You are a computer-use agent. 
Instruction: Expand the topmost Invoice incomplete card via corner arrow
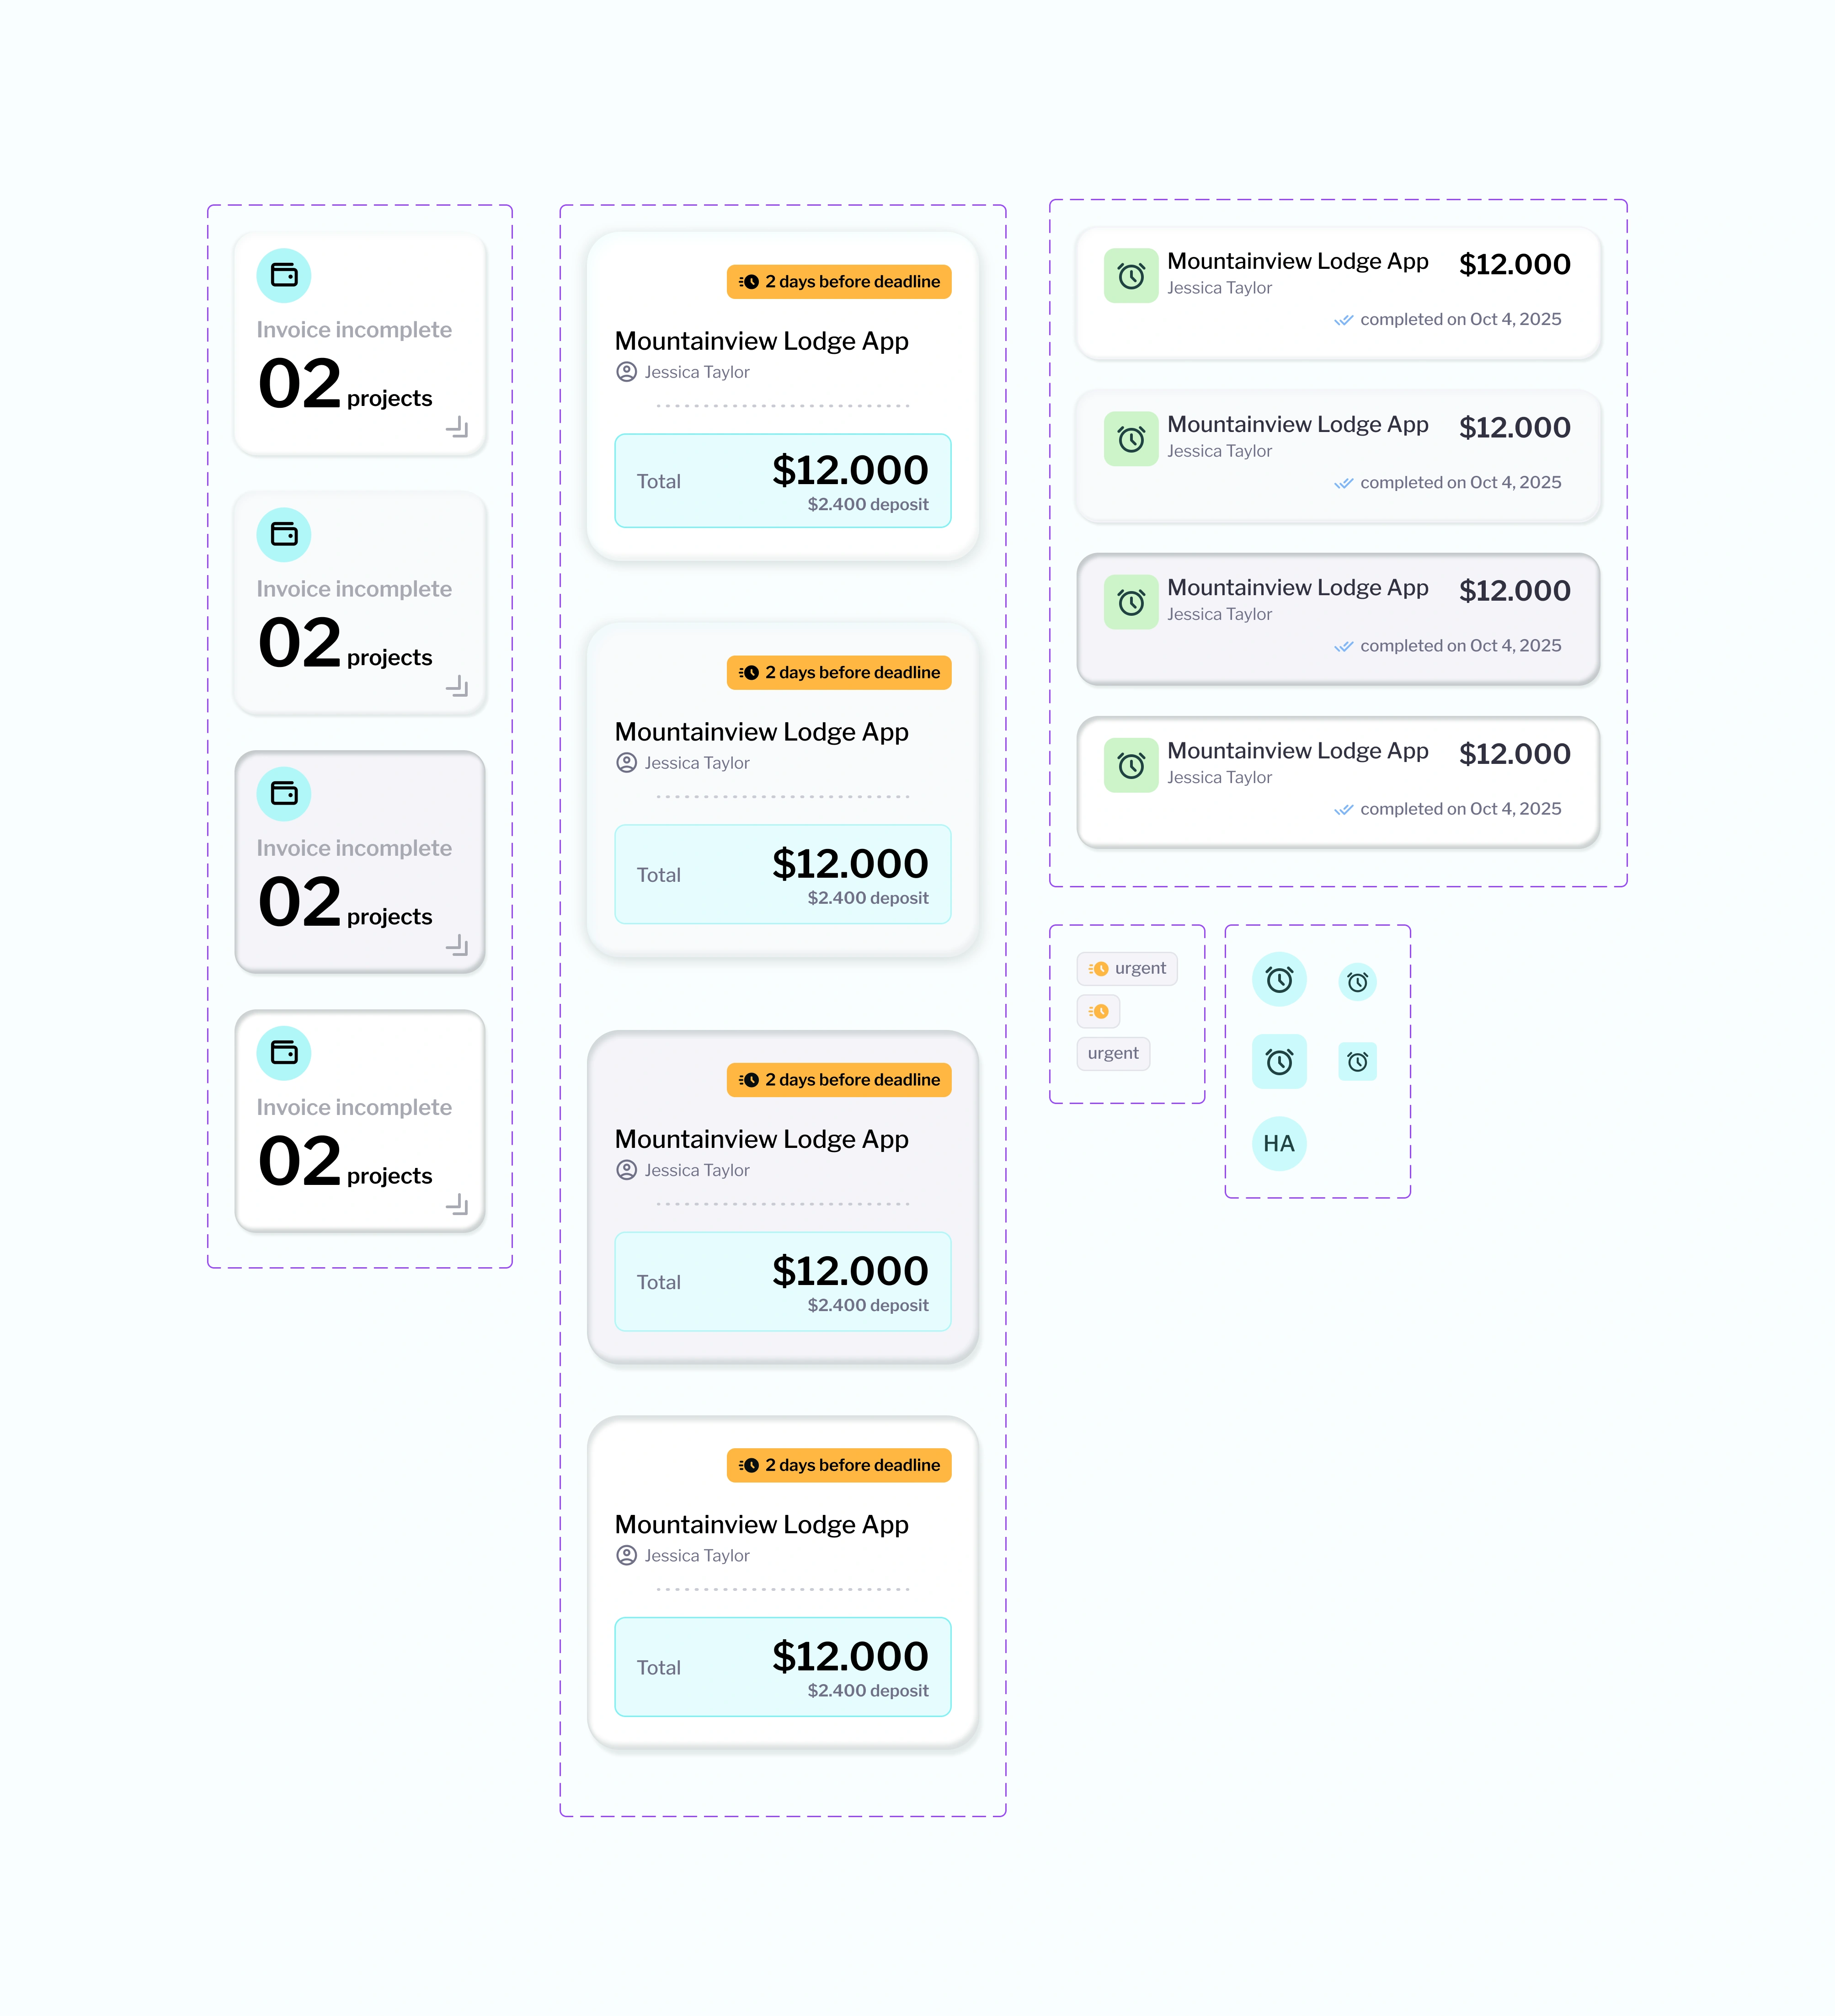[x=457, y=427]
